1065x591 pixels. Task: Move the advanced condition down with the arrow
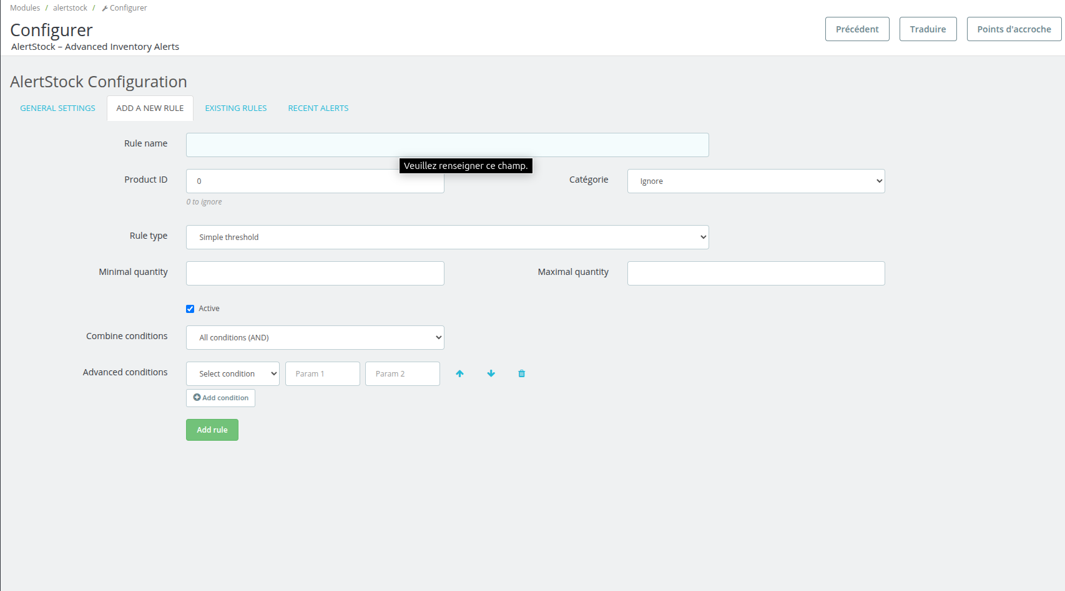pos(491,373)
